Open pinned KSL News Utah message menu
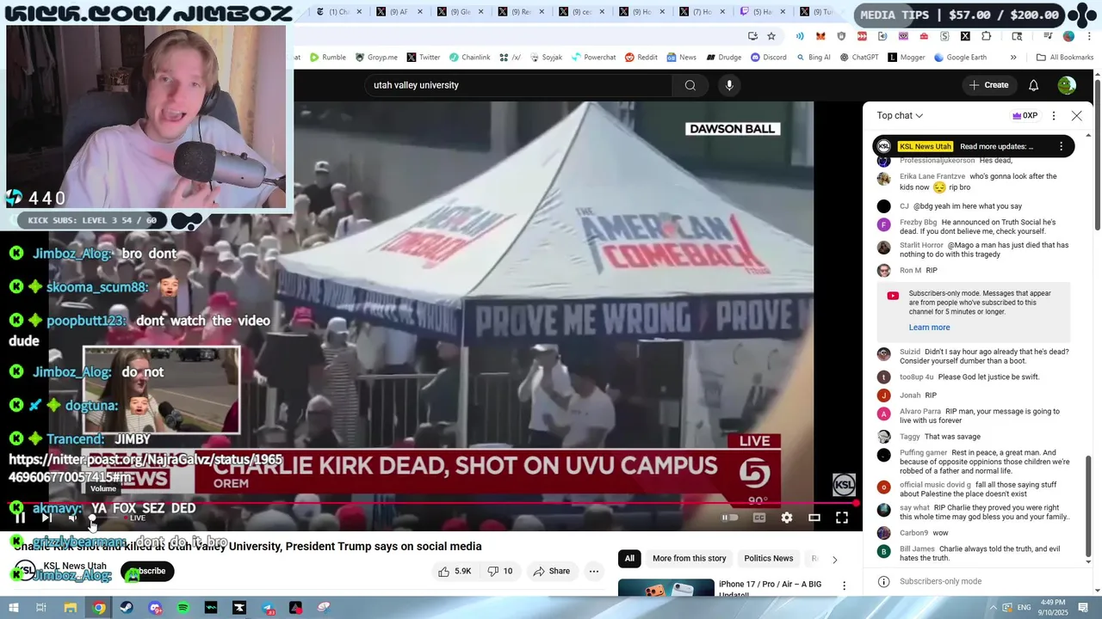The width and height of the screenshot is (1102, 619). pyautogui.click(x=1061, y=146)
